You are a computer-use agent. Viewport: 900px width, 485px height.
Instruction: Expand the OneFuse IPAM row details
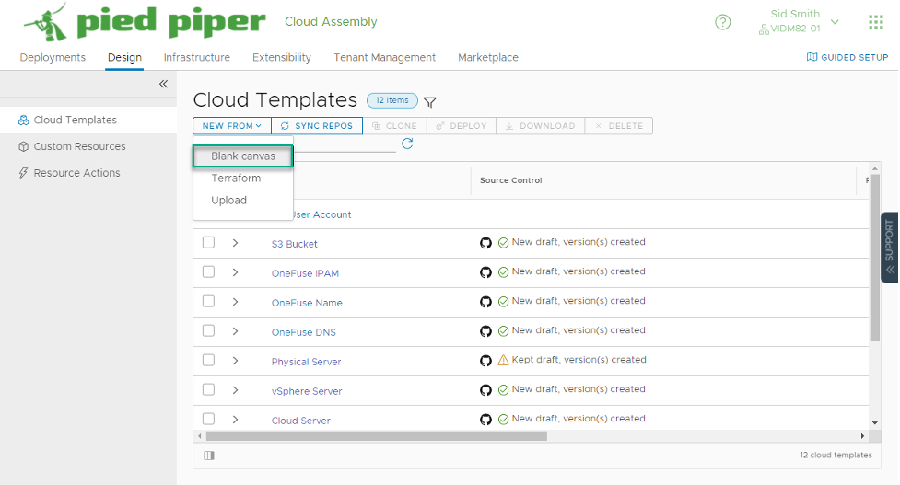click(x=235, y=272)
